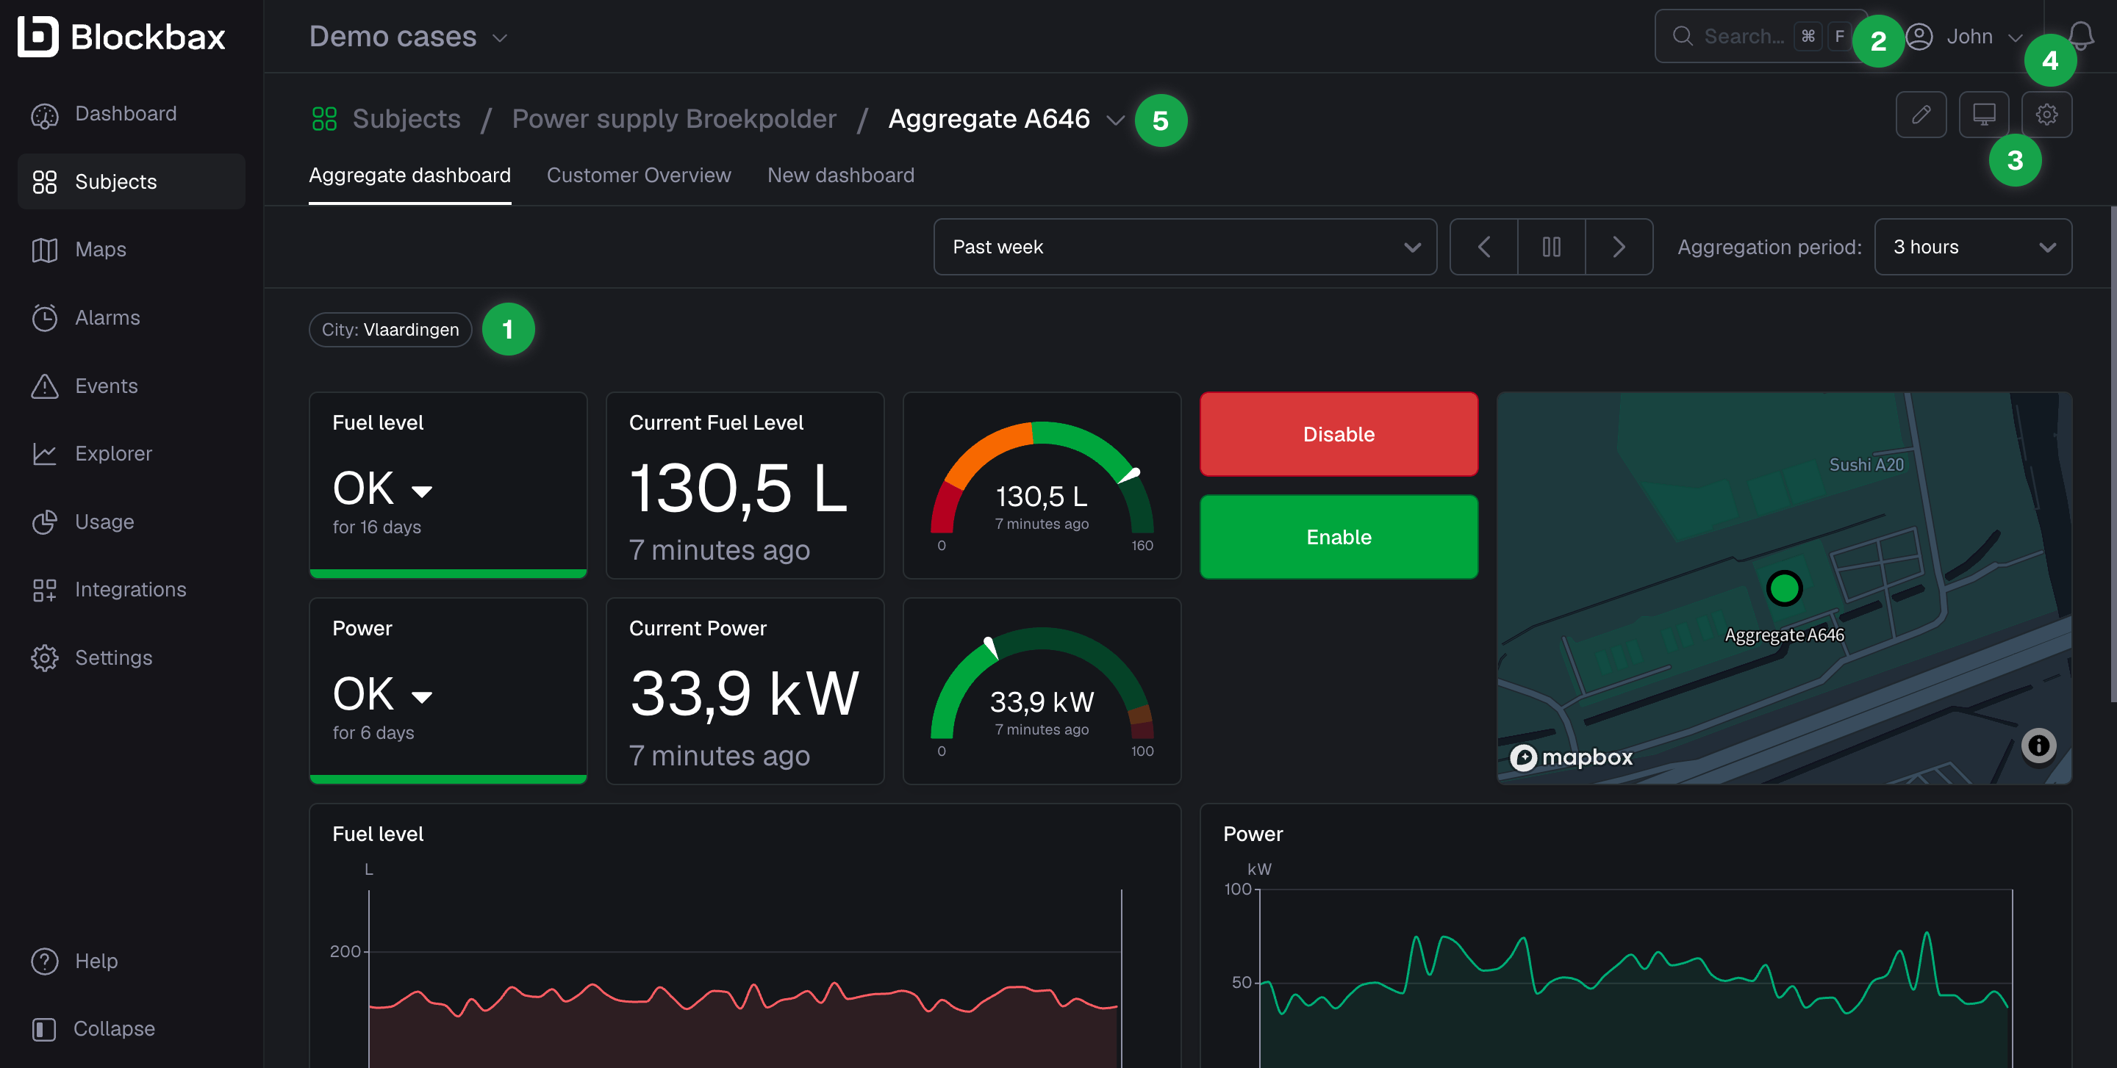Click the Subjects breadcrumb grid icon

pos(325,119)
